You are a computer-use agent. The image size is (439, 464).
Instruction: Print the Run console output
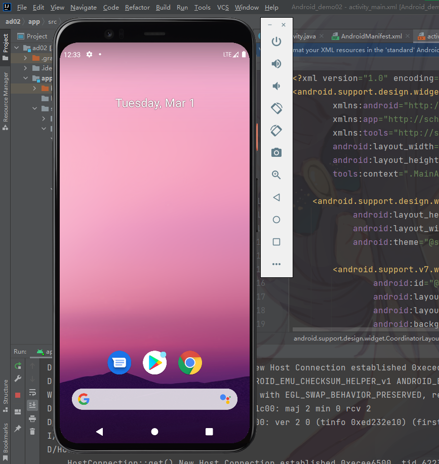pos(32,418)
